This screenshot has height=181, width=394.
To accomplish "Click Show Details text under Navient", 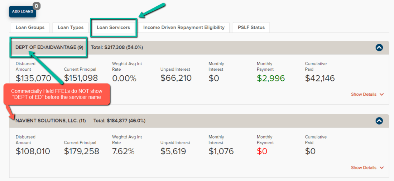I will (364, 167).
